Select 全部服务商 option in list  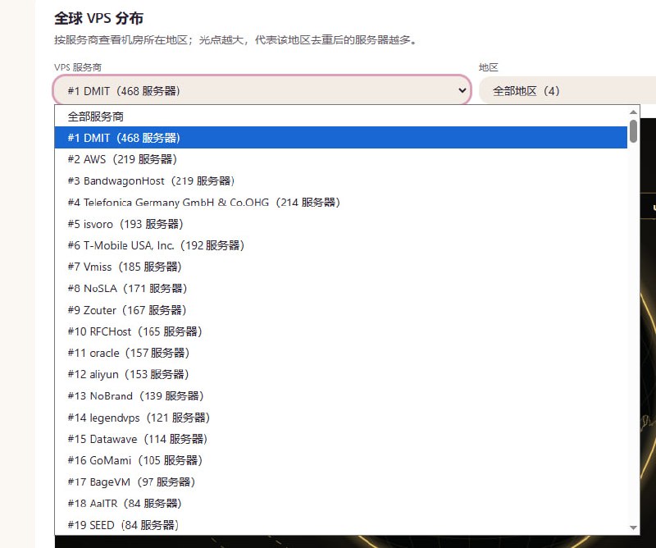coord(340,116)
